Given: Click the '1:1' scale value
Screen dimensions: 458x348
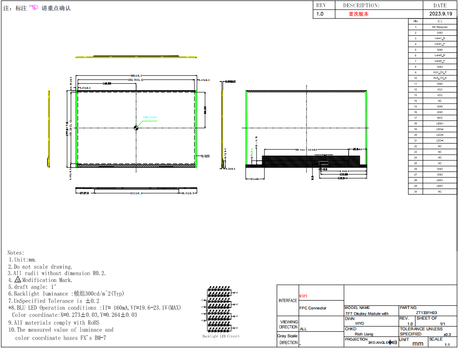Looking at the screenshot, I should pos(447,345).
